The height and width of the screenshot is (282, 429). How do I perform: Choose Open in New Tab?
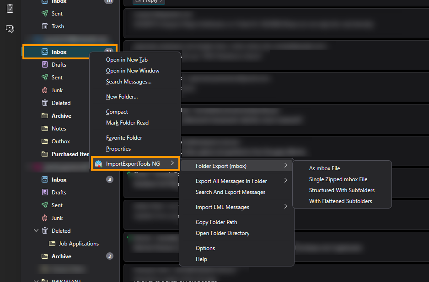coord(127,60)
